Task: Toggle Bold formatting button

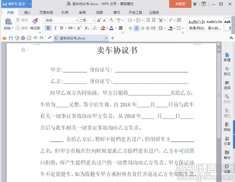Action: (x=48, y=28)
